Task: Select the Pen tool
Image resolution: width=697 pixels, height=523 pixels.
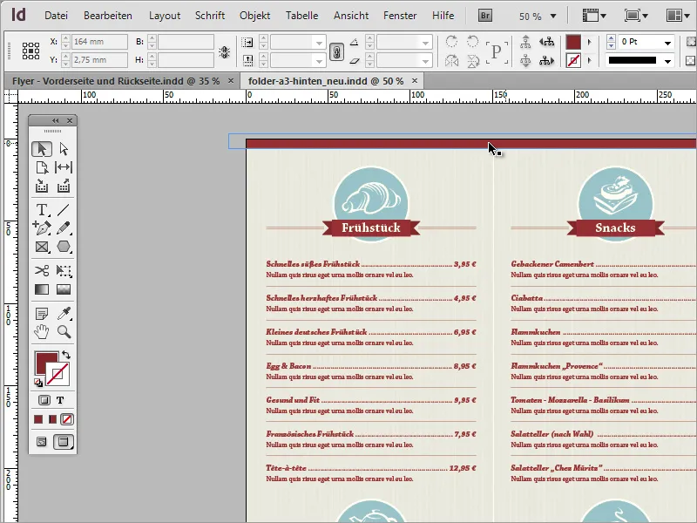Action: pyautogui.click(x=42, y=228)
